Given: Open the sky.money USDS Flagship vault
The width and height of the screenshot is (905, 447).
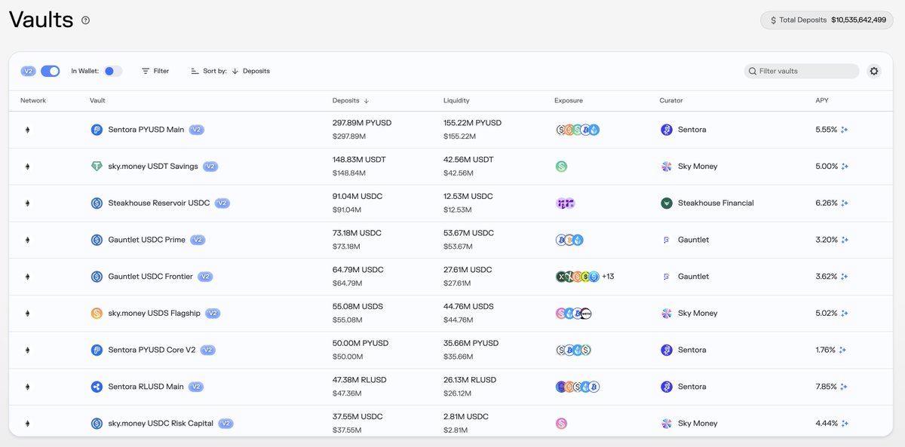Looking at the screenshot, I should pyautogui.click(x=155, y=313).
